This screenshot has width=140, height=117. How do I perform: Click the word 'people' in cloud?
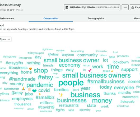point(71,83)
